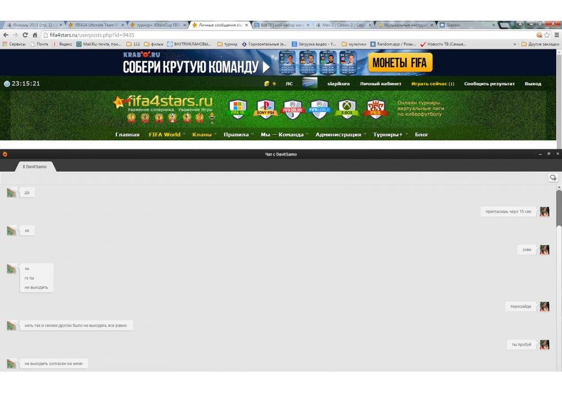The width and height of the screenshot is (562, 393).
Task: Click the coins icon in top bar
Action: pos(266,84)
